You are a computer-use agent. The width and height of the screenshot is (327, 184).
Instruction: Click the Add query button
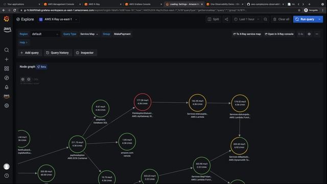(x=30, y=53)
